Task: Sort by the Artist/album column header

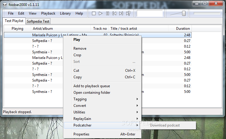Action: 61,29
